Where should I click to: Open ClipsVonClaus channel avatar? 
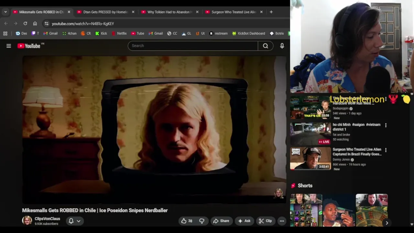(x=27, y=221)
